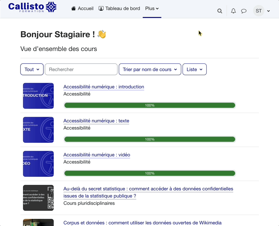The image size is (279, 226).
Task: Open course Accessibilité numérique : introduction
Action: coord(104,87)
